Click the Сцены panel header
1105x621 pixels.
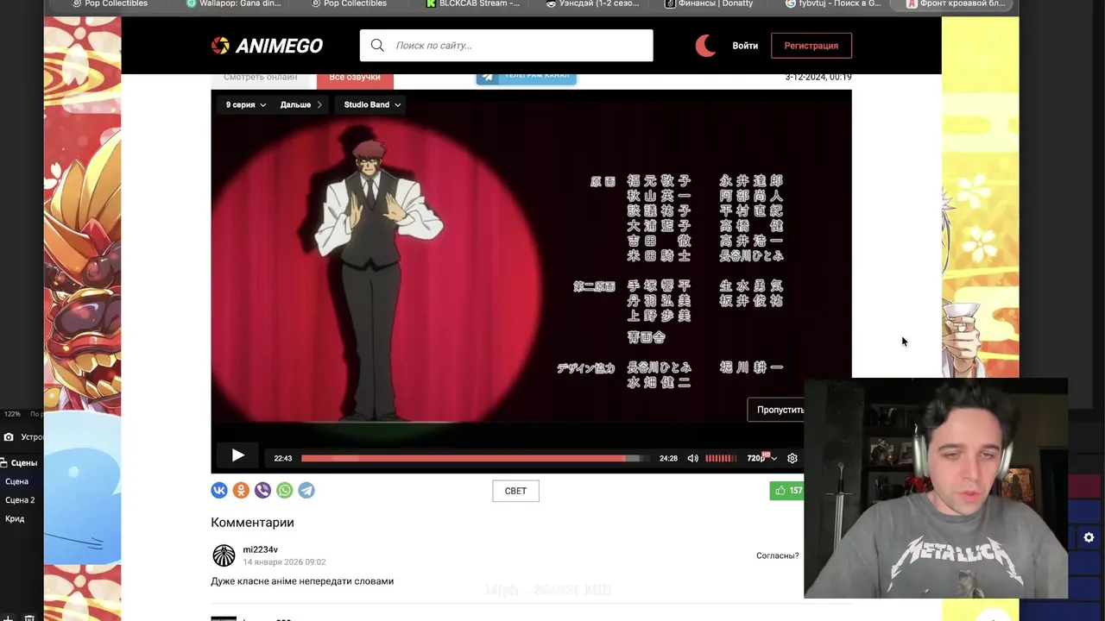(20, 463)
